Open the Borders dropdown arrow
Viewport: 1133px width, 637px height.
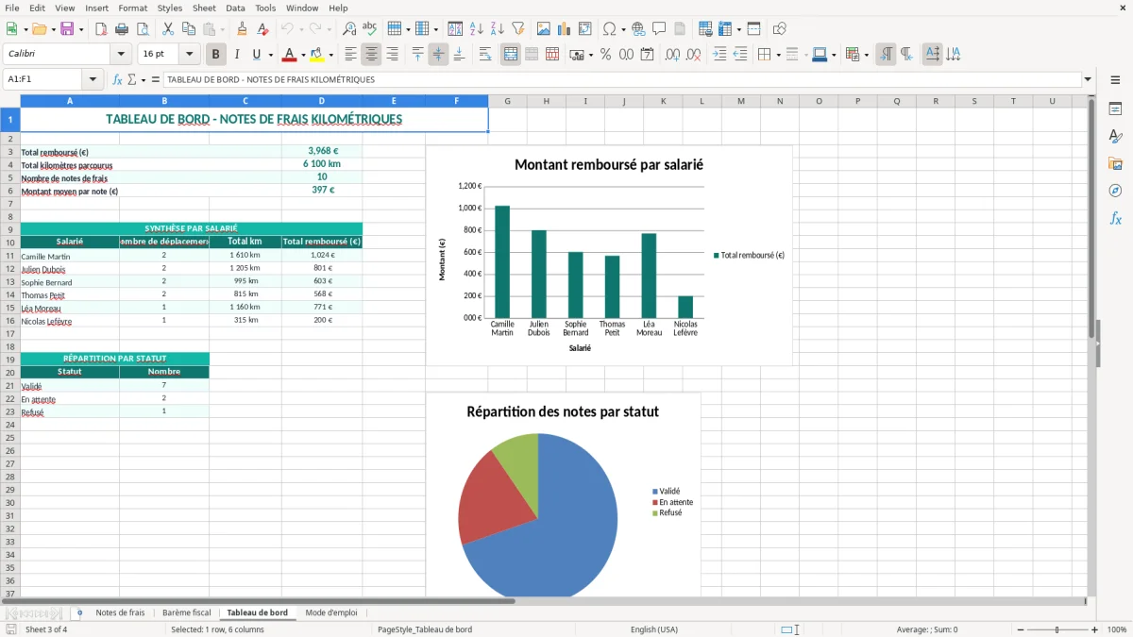coord(777,55)
